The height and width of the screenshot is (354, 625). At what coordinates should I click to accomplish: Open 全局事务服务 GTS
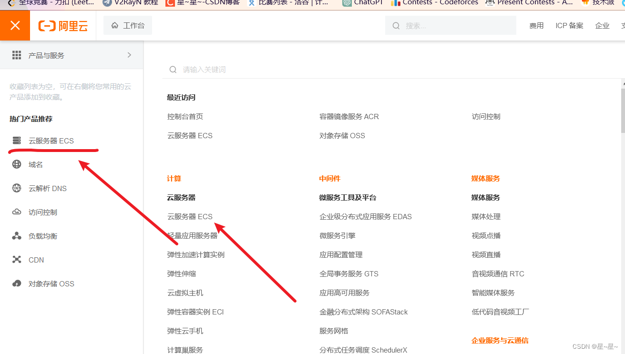click(349, 273)
